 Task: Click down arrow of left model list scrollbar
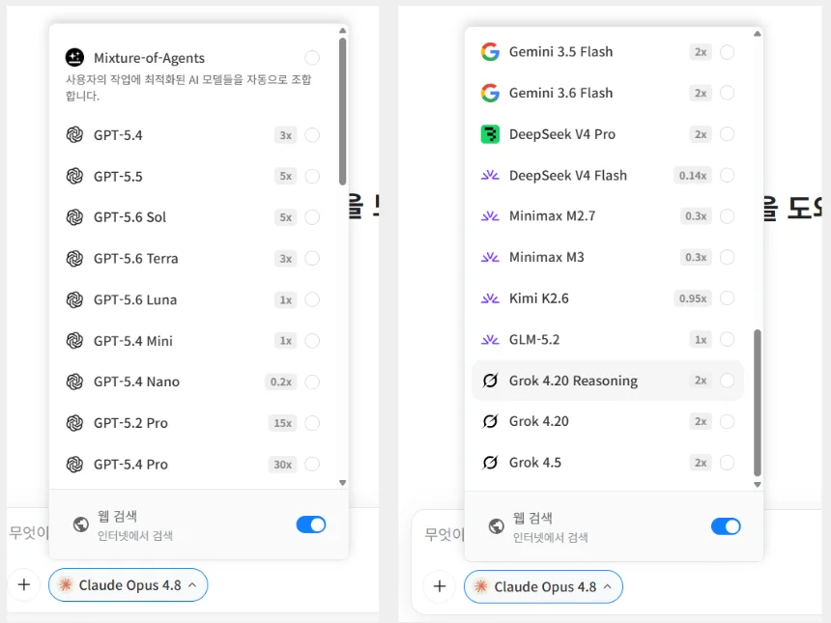click(342, 483)
